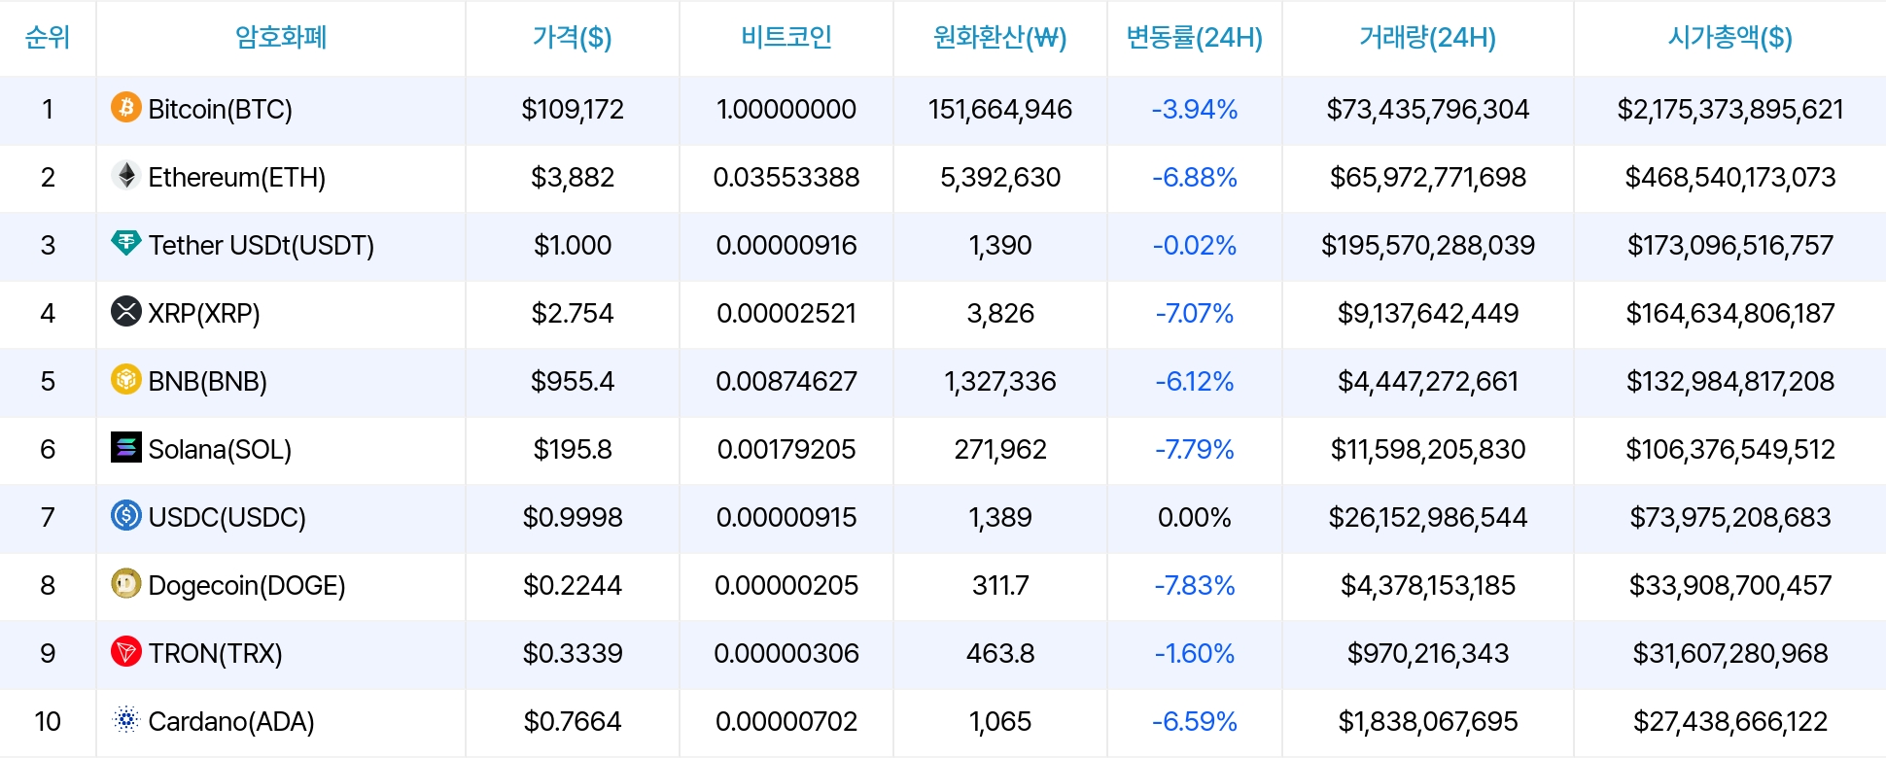Select BNB won value 1,327,336
The image size is (1886, 758).
pos(1000,381)
